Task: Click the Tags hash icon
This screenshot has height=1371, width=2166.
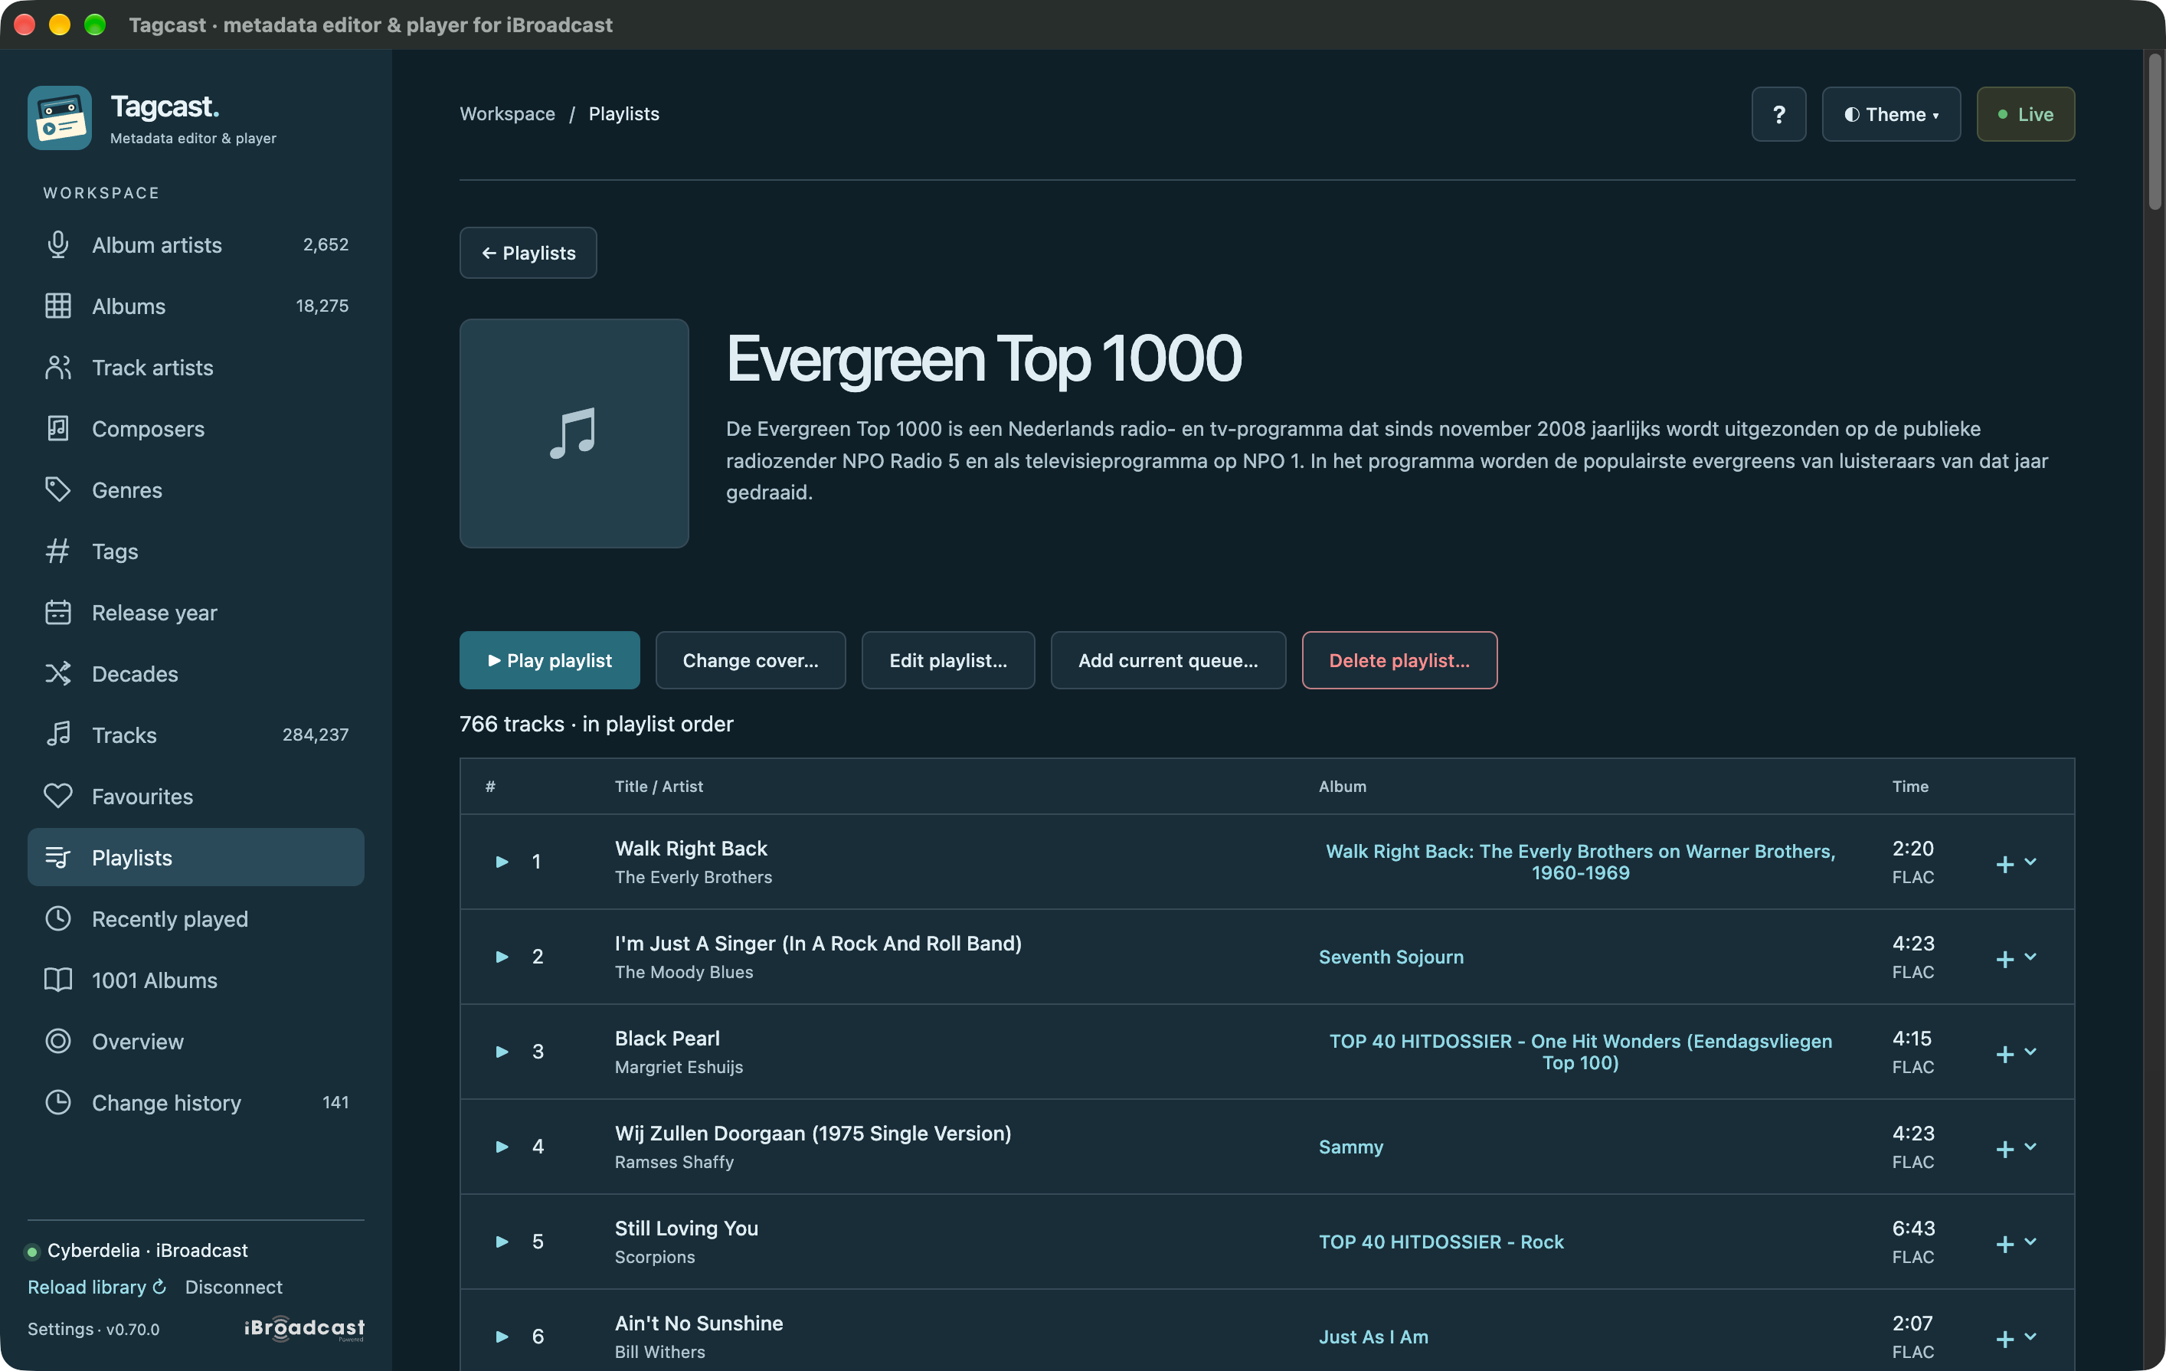Action: tap(58, 551)
